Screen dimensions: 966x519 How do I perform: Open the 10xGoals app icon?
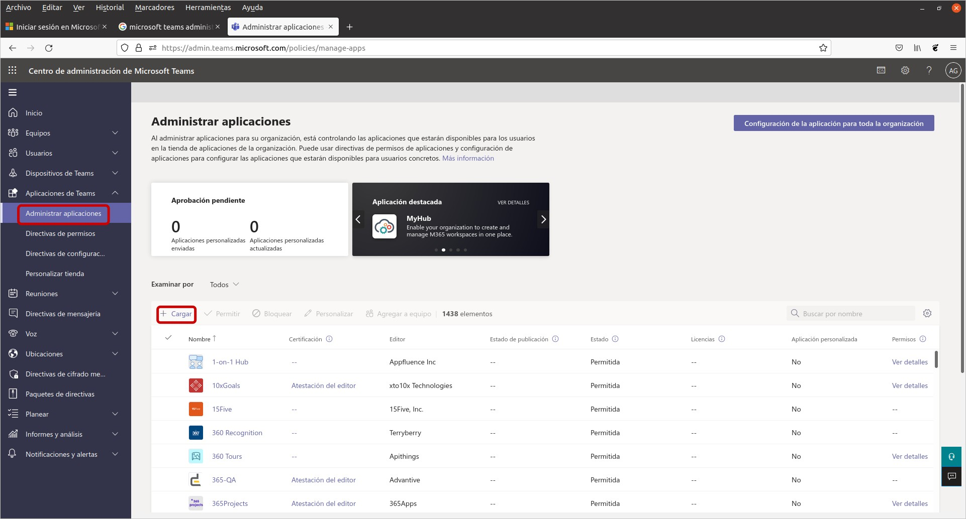point(196,385)
